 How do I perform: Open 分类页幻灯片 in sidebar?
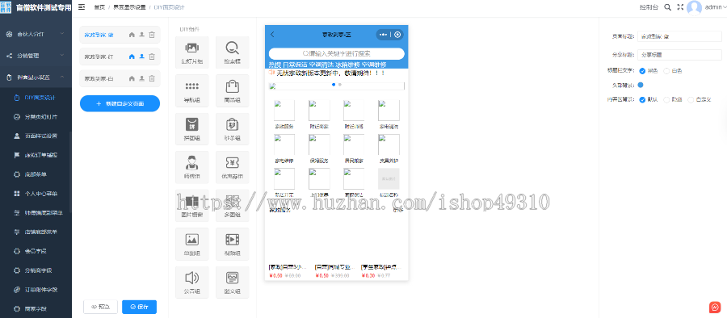(36, 117)
